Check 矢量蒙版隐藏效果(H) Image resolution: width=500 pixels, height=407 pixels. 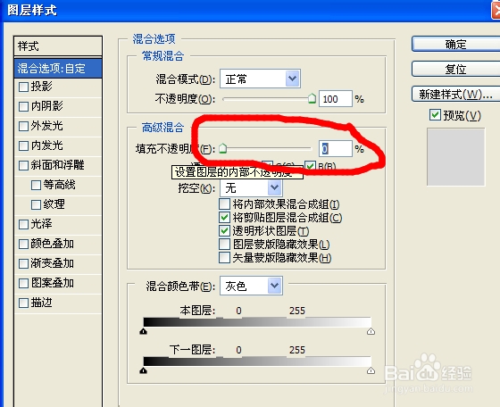[224, 258]
